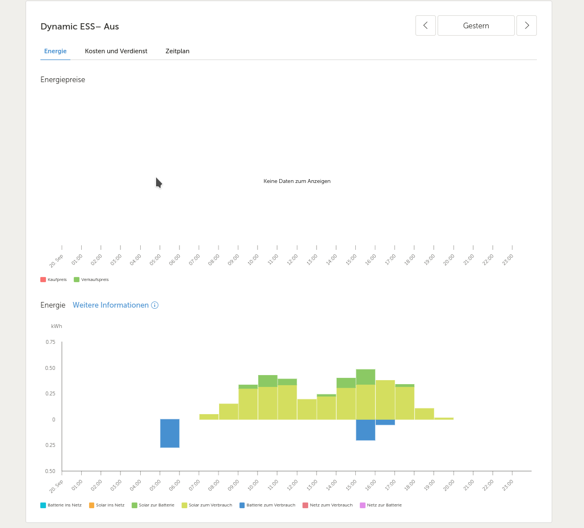
Task: Toggle the Batterie zum Verbrauch legend item
Action: (x=267, y=505)
